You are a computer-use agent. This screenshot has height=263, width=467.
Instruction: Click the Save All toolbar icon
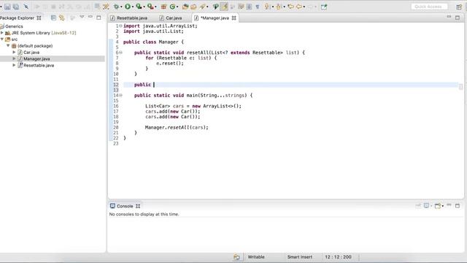point(16,7)
